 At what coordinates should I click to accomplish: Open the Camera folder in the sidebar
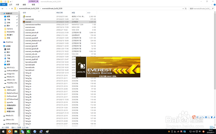10,29
